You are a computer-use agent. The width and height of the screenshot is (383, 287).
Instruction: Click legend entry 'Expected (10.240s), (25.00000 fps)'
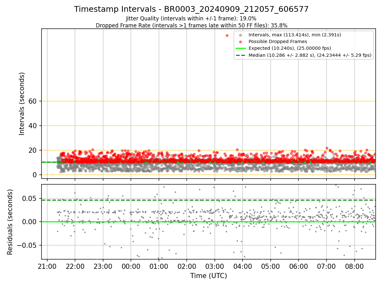pos(289,48)
